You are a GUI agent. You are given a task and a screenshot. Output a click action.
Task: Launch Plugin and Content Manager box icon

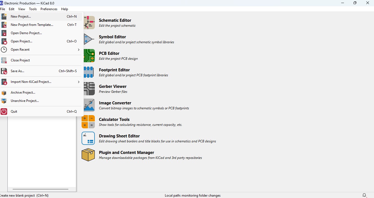coord(88,155)
